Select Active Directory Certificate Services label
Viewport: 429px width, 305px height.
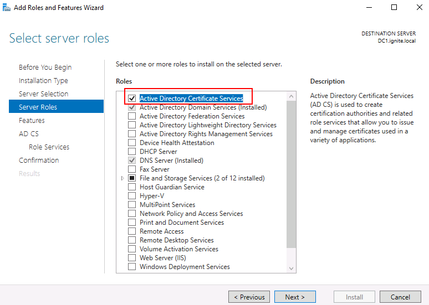pos(191,98)
